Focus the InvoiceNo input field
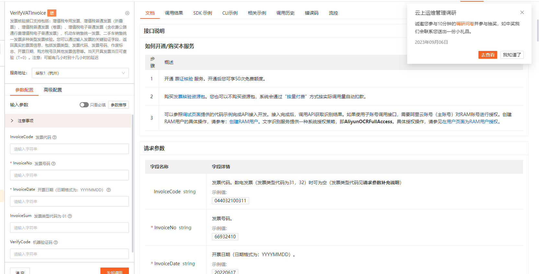This screenshot has width=539, height=274. [x=69, y=175]
